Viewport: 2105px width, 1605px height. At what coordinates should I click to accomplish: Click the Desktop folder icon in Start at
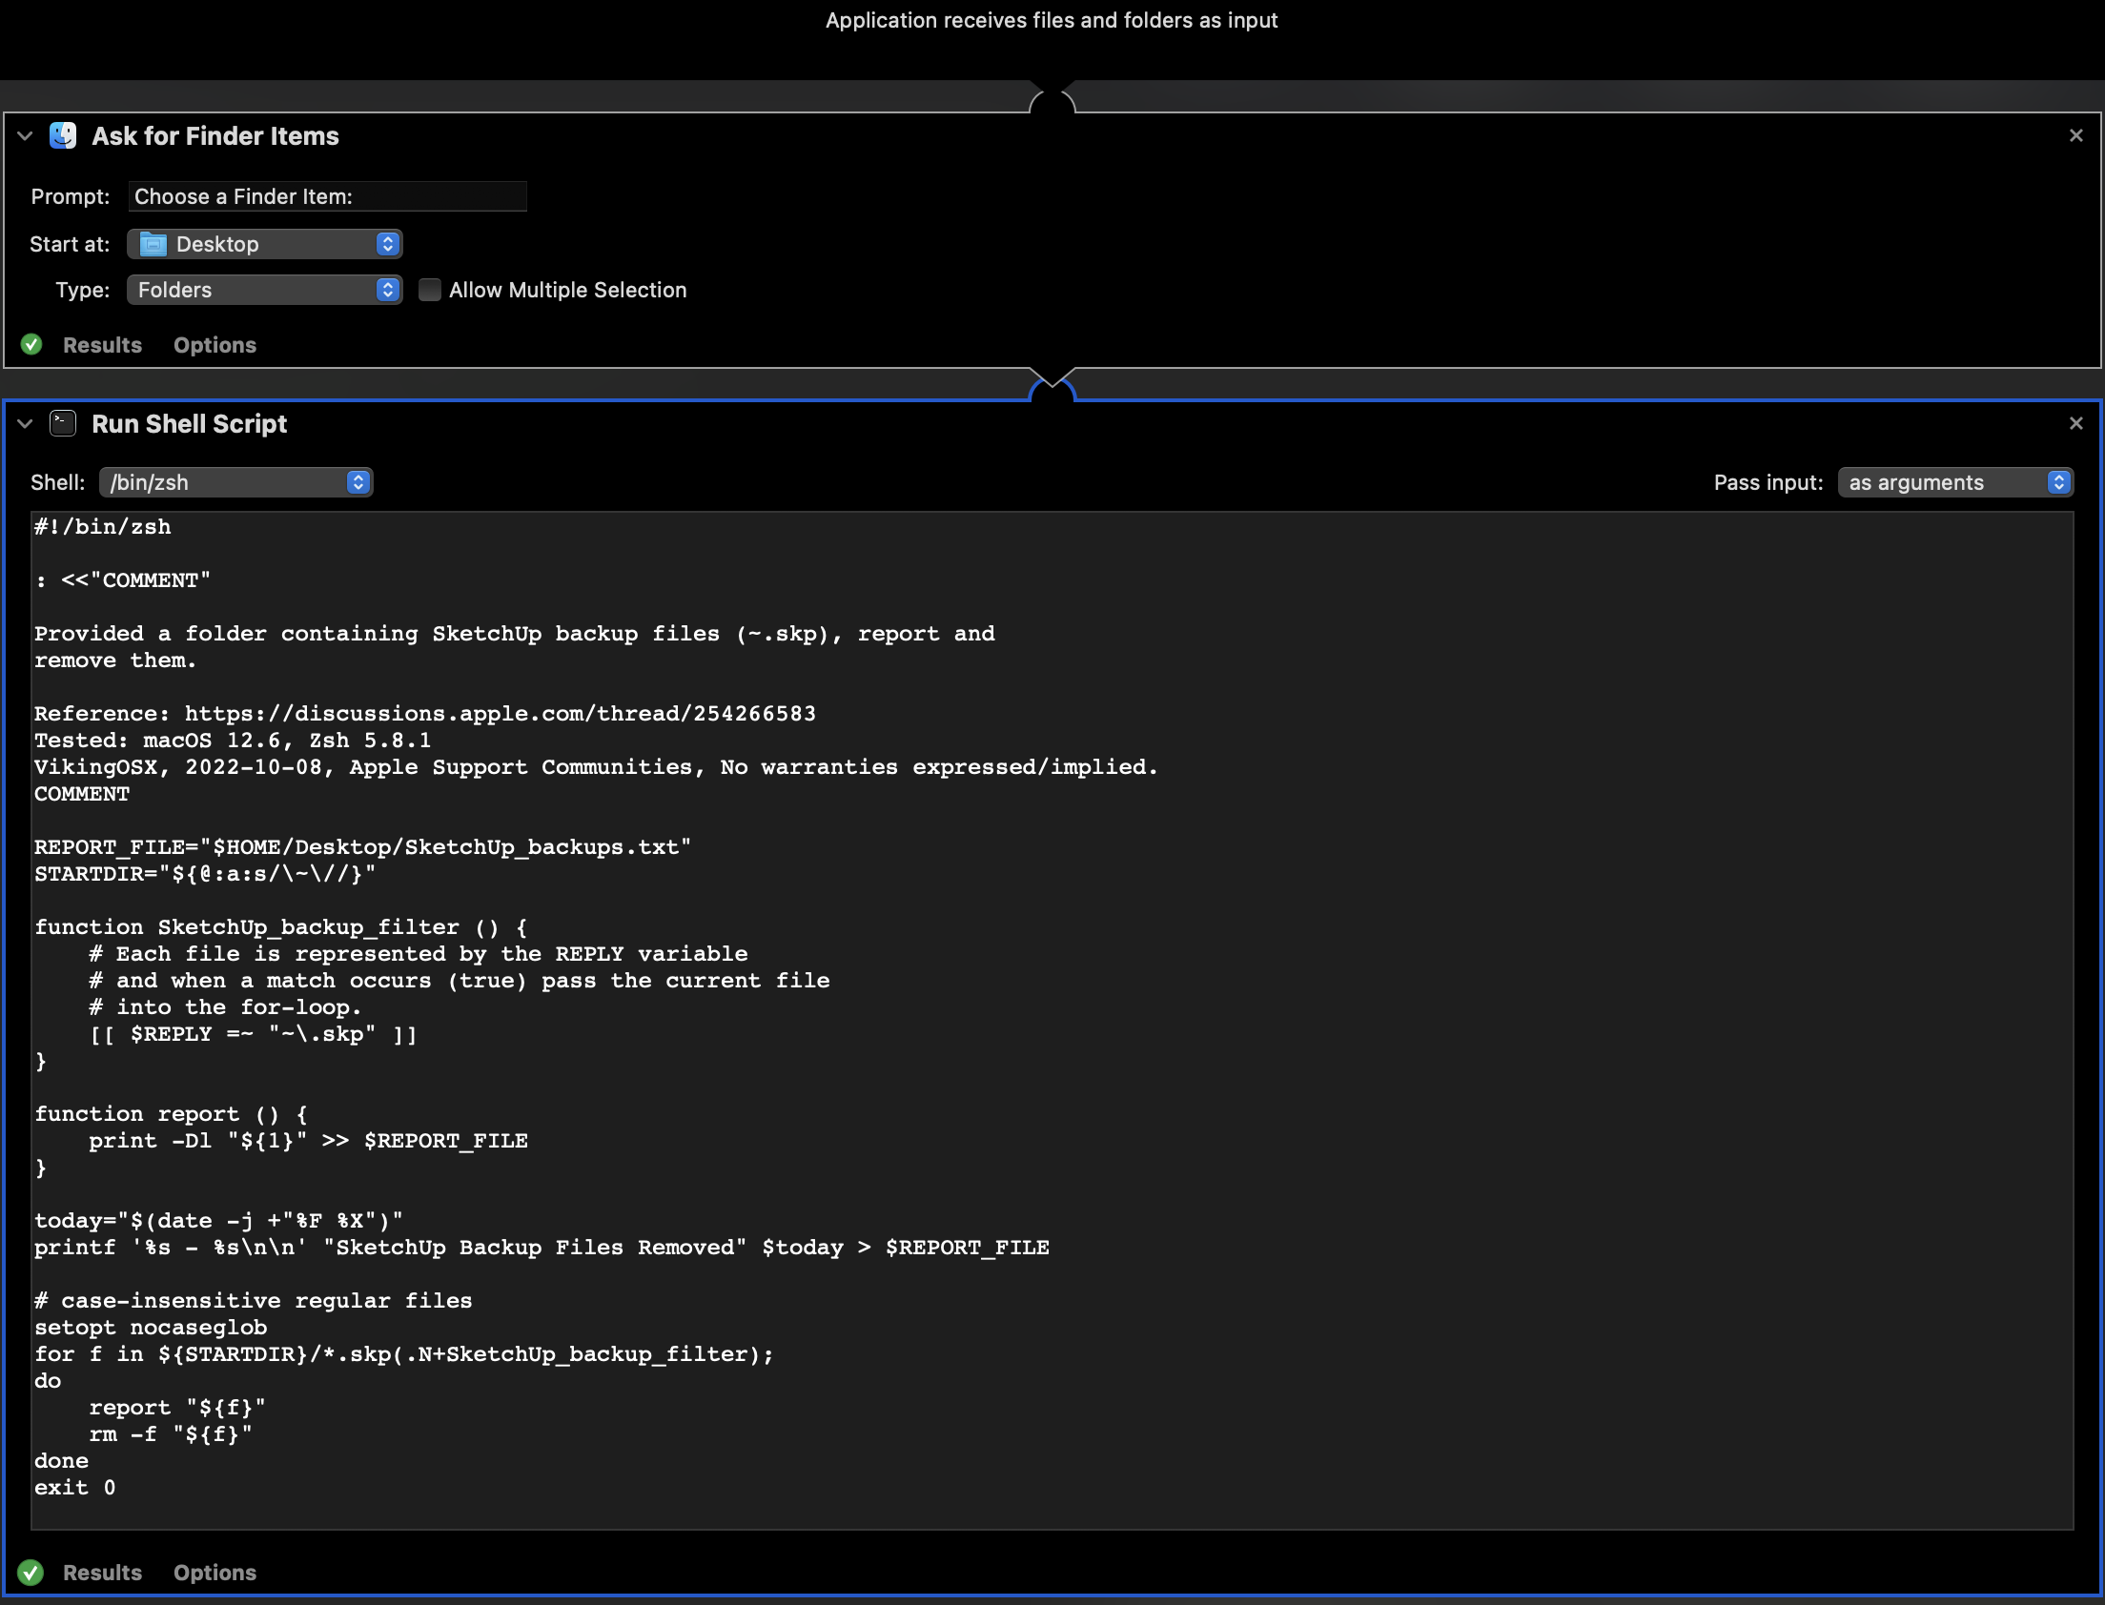click(153, 245)
